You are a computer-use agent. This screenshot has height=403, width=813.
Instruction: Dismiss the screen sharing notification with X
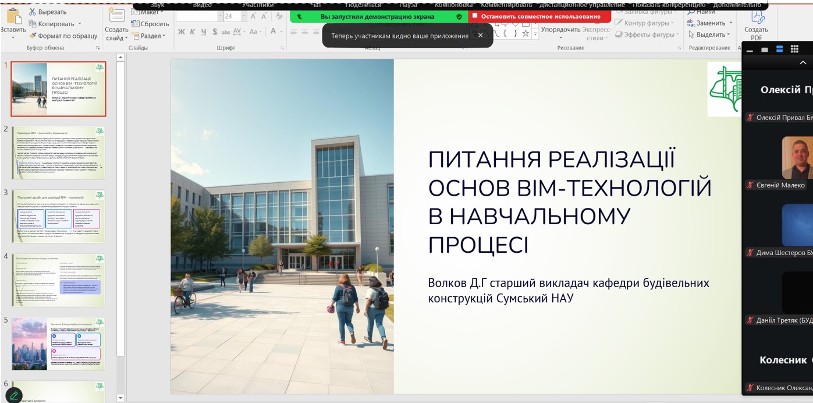(x=480, y=36)
